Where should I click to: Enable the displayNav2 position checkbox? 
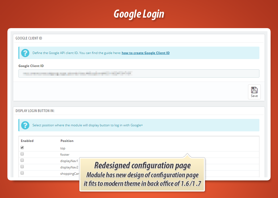pyautogui.click(x=22, y=167)
